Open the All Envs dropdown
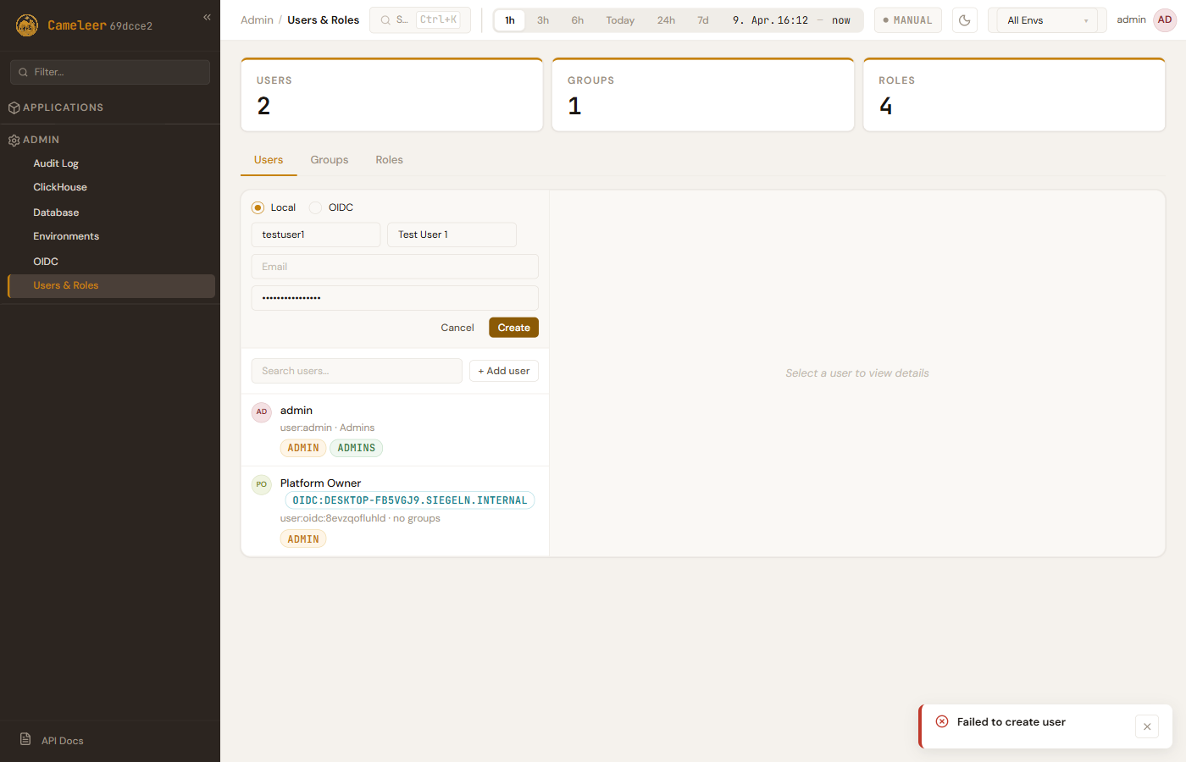This screenshot has height=762, width=1186. tap(1046, 20)
